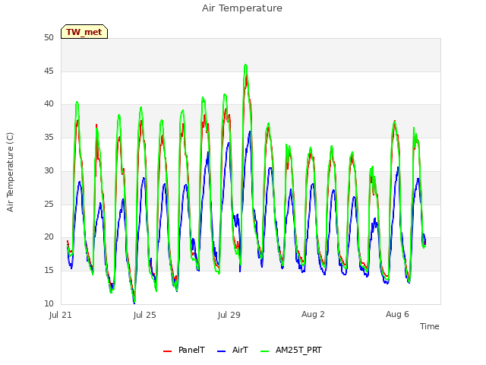Toggle the AirT series in legend
The width and height of the screenshot is (486, 365).
pyautogui.click(x=233, y=350)
